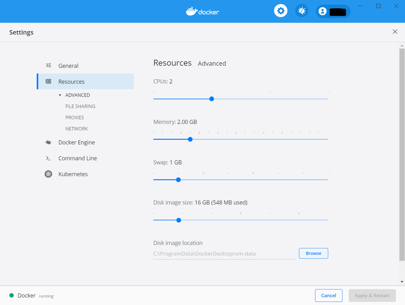Screen dimensions: 405x305
Task: Open the General settings section
Action: (x=85, y=66)
